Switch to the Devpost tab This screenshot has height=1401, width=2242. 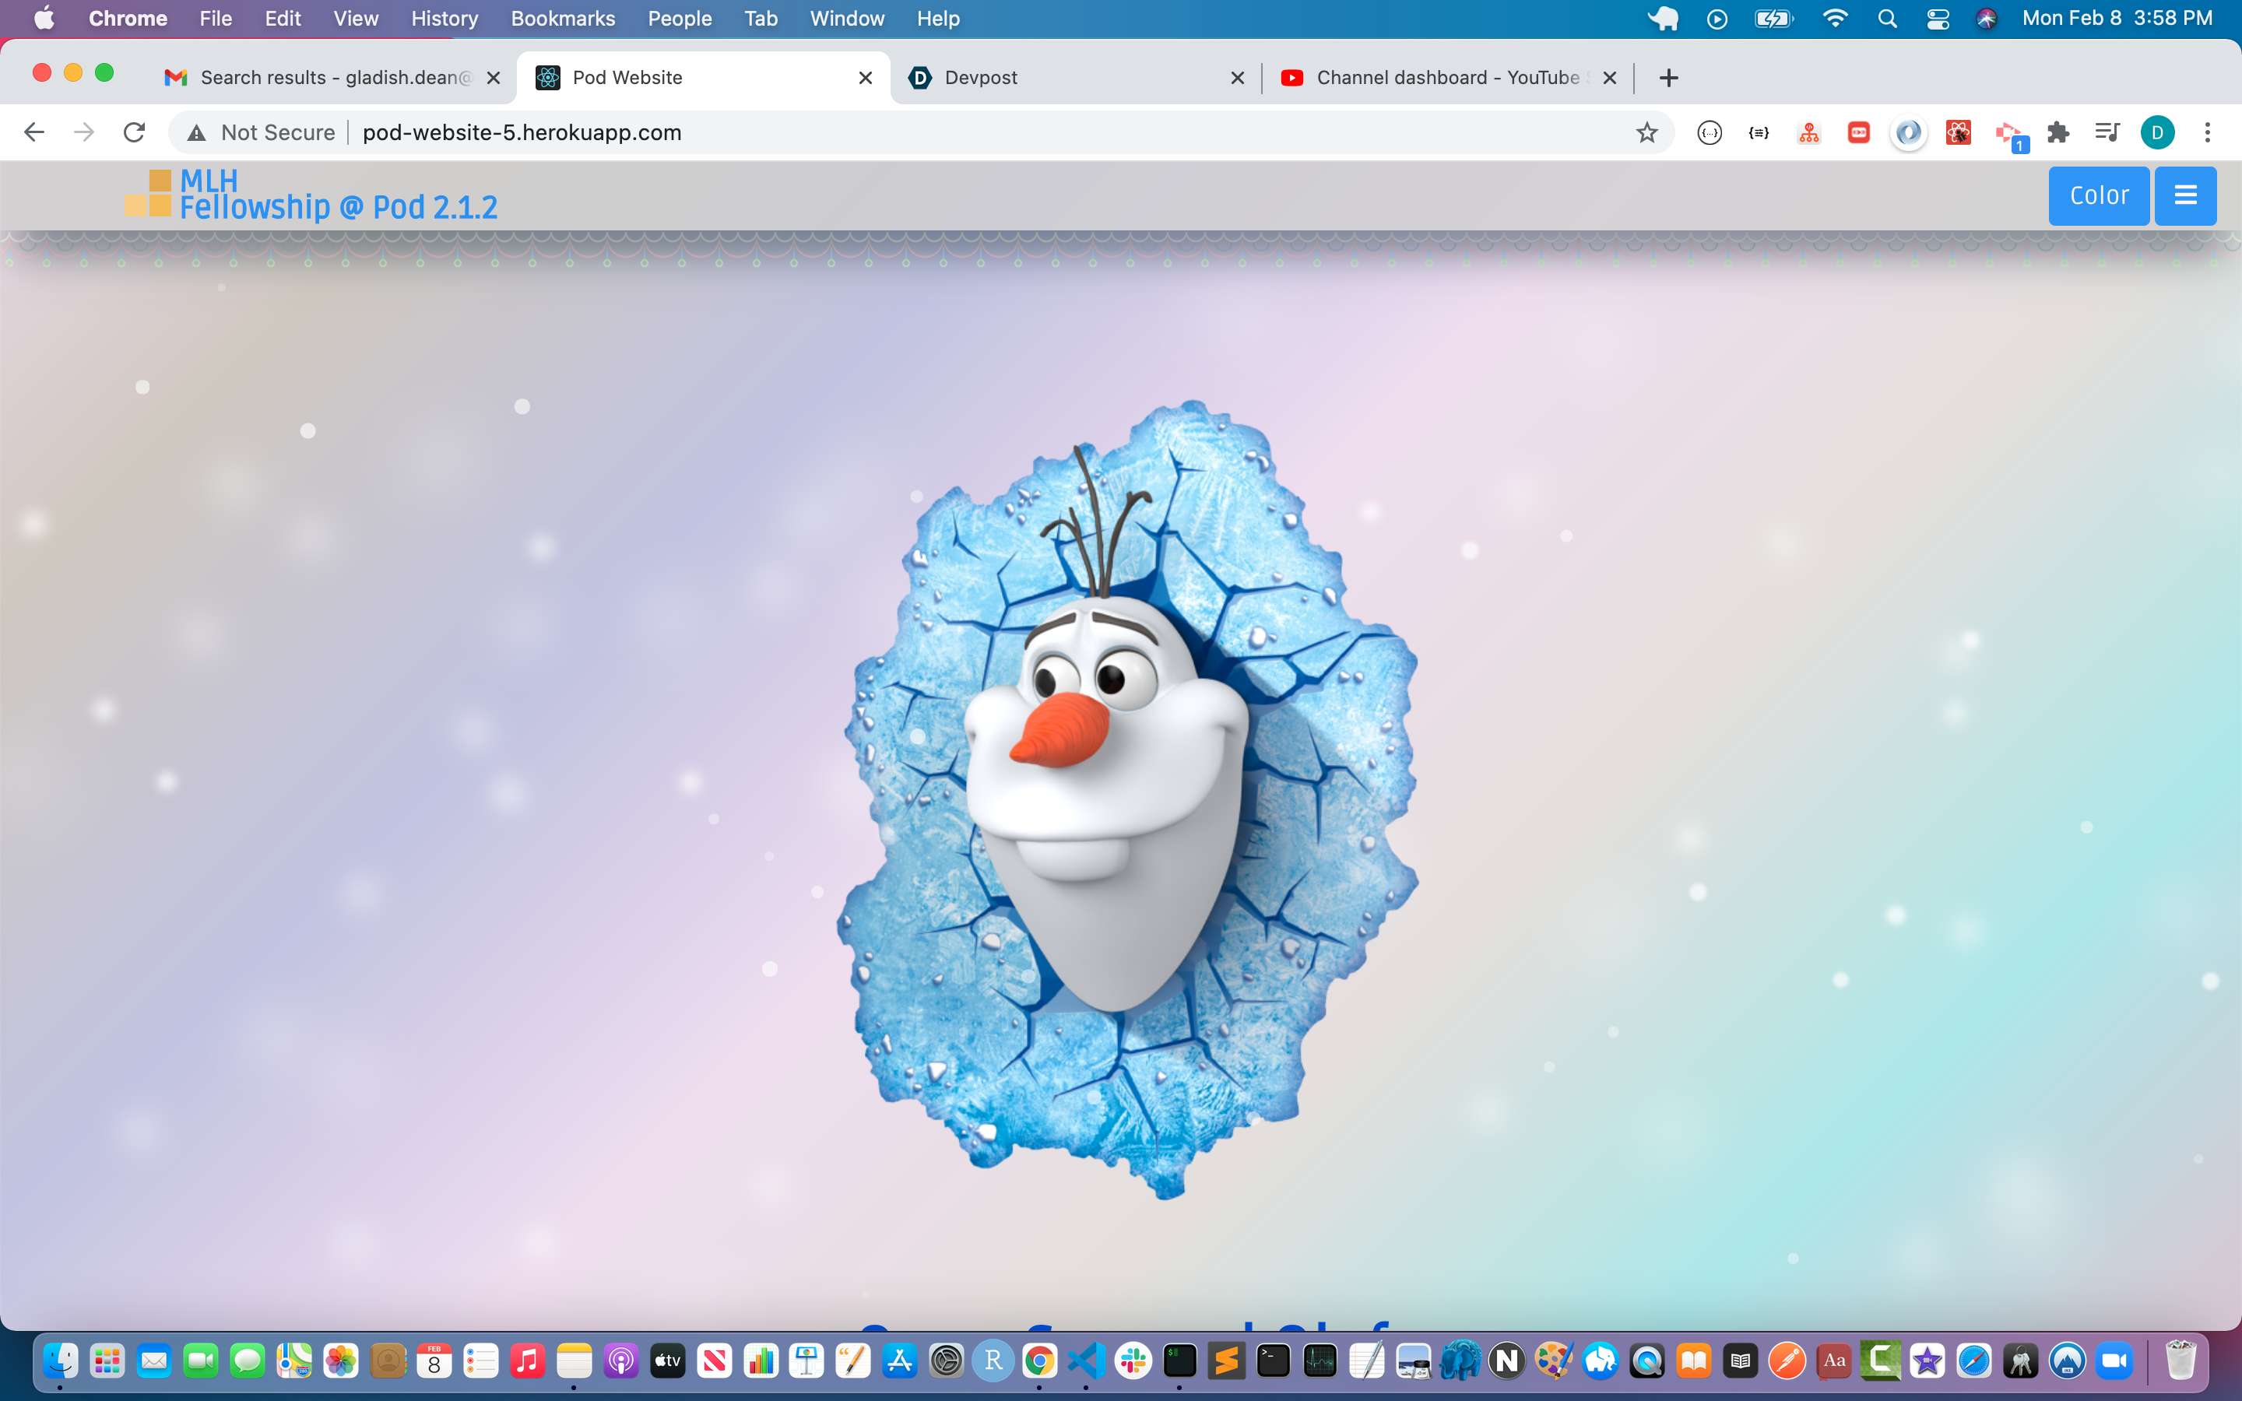pos(980,78)
